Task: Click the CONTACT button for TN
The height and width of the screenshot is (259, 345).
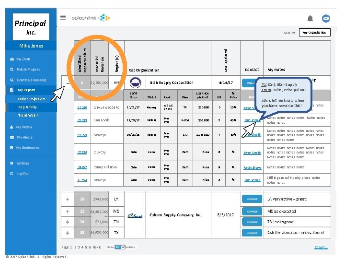Action: (x=252, y=222)
